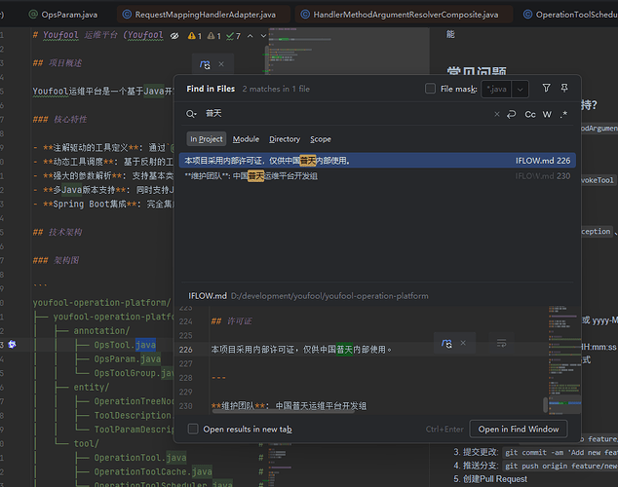This screenshot has height=487, width=618.
Task: Click git commit command in markdown preview
Action: point(560,452)
